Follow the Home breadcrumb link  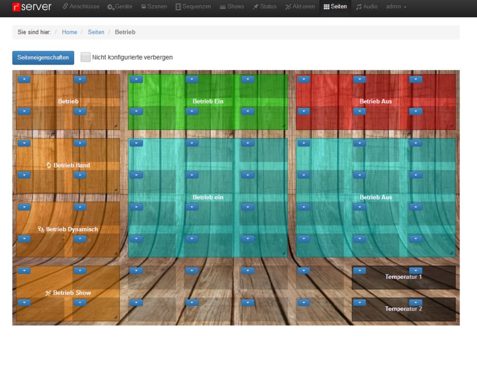[69, 32]
